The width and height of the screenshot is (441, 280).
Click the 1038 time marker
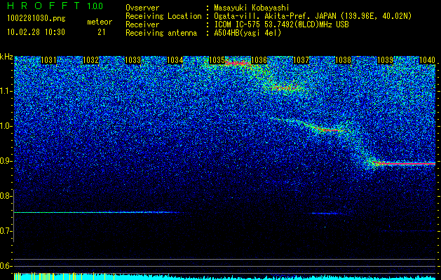click(344, 60)
